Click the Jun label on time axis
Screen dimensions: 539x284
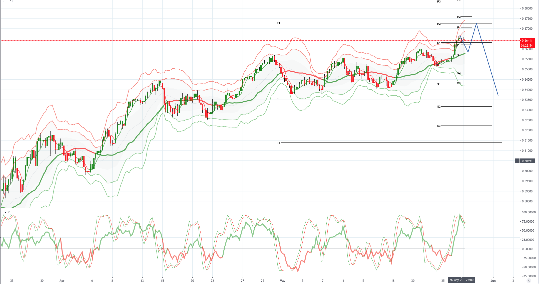pos(493,281)
